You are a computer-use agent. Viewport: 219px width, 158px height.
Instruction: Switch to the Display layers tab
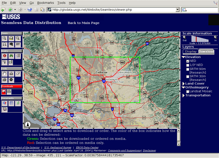point(191,52)
